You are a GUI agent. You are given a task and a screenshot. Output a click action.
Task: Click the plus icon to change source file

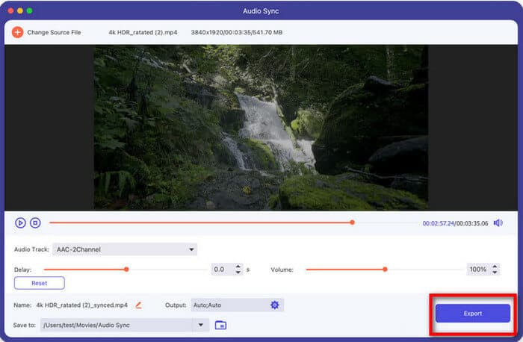coord(17,33)
